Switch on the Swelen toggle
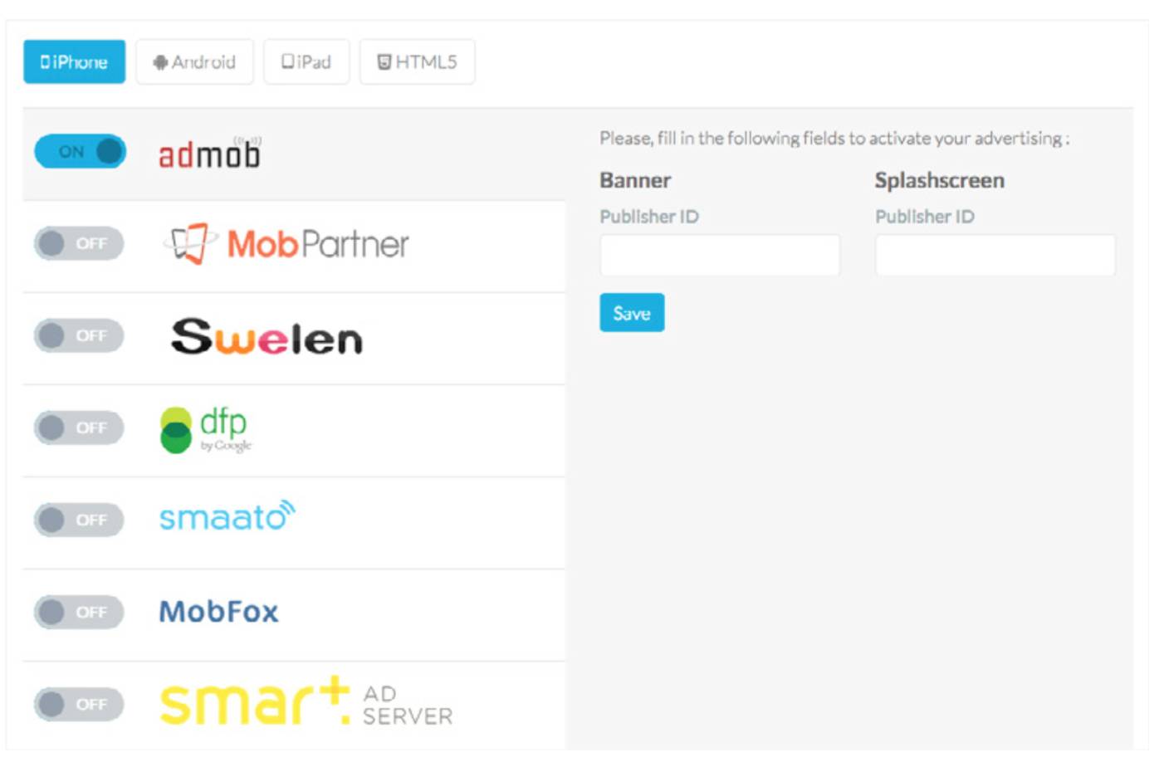Image resolution: width=1164 pixels, height=767 pixels. [79, 336]
